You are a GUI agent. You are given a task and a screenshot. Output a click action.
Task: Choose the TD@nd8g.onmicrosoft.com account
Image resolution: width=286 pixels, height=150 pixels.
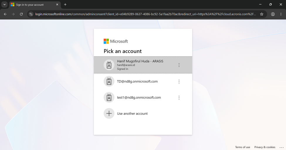tap(143, 81)
